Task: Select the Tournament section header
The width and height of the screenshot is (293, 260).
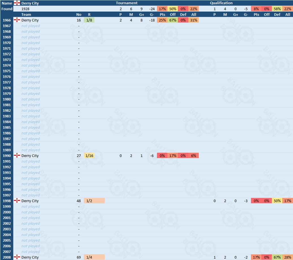Action: point(127,3)
